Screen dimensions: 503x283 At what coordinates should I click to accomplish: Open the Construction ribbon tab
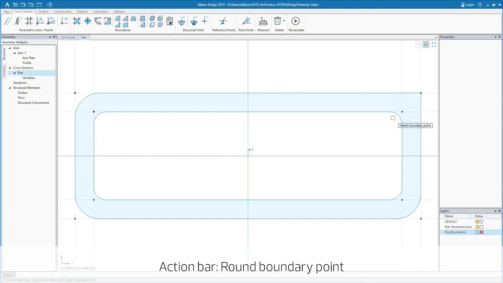pyautogui.click(x=62, y=11)
